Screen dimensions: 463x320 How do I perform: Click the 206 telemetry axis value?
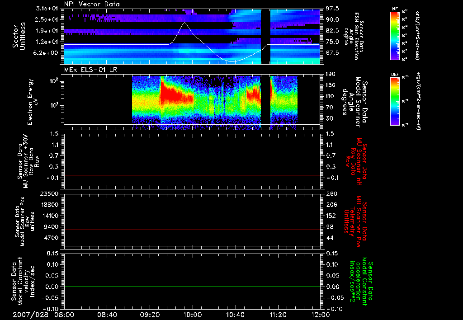pyautogui.click(x=331, y=205)
